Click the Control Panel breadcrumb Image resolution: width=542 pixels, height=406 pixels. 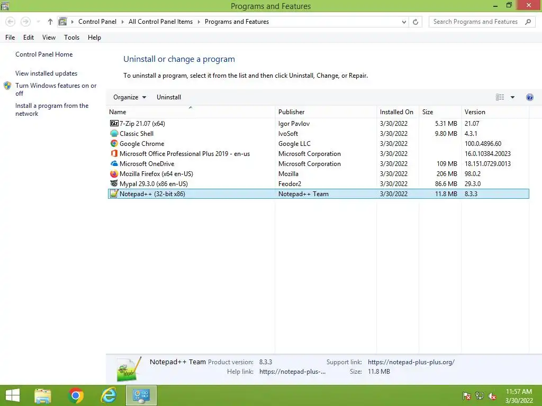(x=97, y=22)
